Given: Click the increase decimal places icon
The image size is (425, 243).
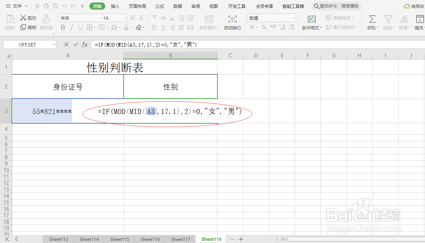Looking at the screenshot, I should tap(282, 27).
